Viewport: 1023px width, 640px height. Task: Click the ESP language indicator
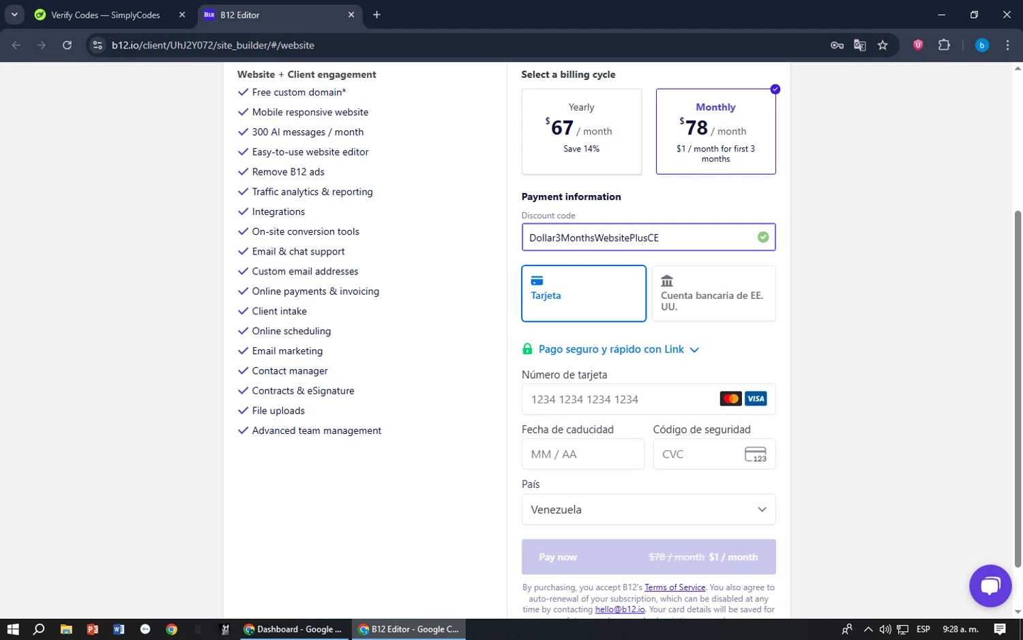[923, 629]
